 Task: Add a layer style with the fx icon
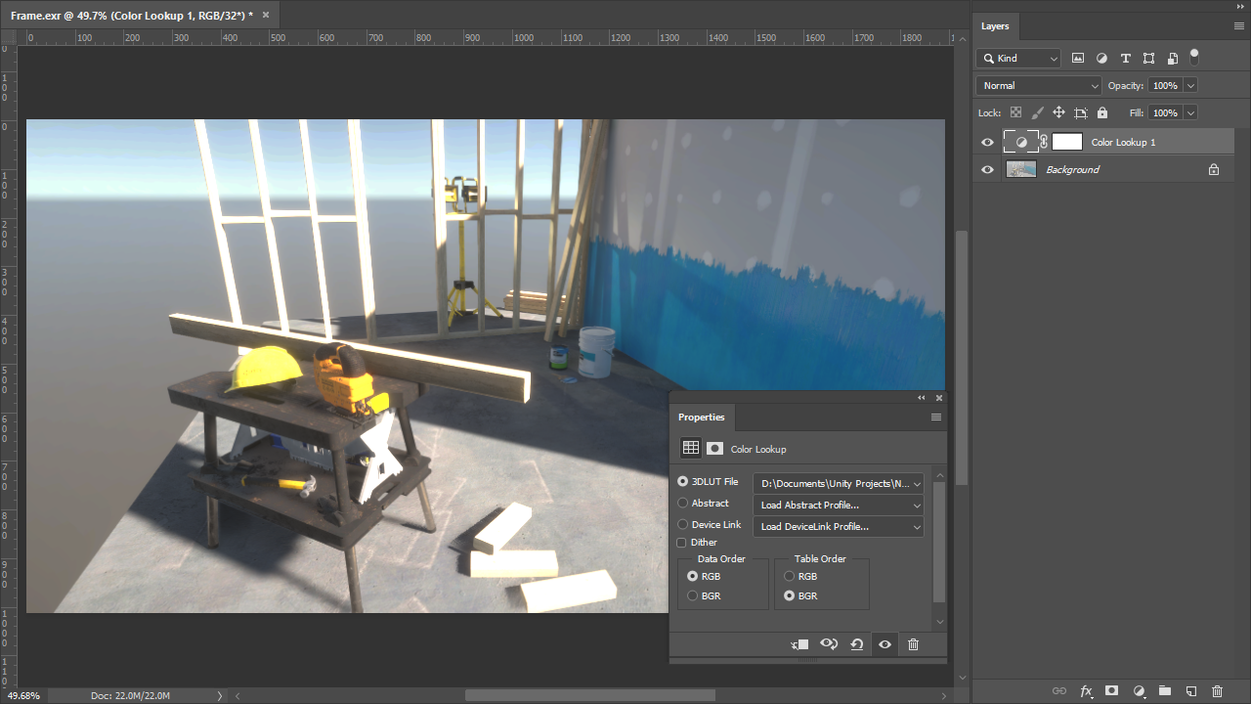pyautogui.click(x=1086, y=691)
